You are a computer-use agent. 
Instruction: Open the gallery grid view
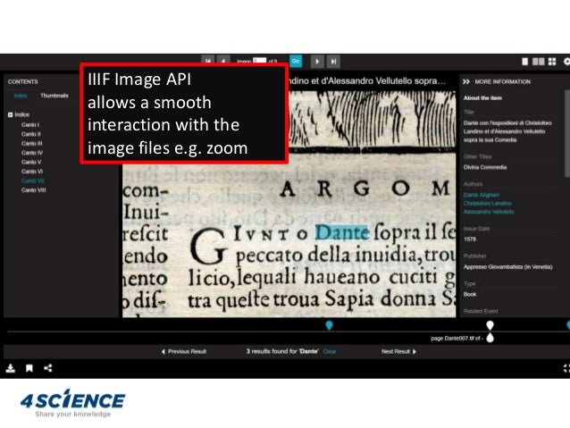click(x=552, y=62)
